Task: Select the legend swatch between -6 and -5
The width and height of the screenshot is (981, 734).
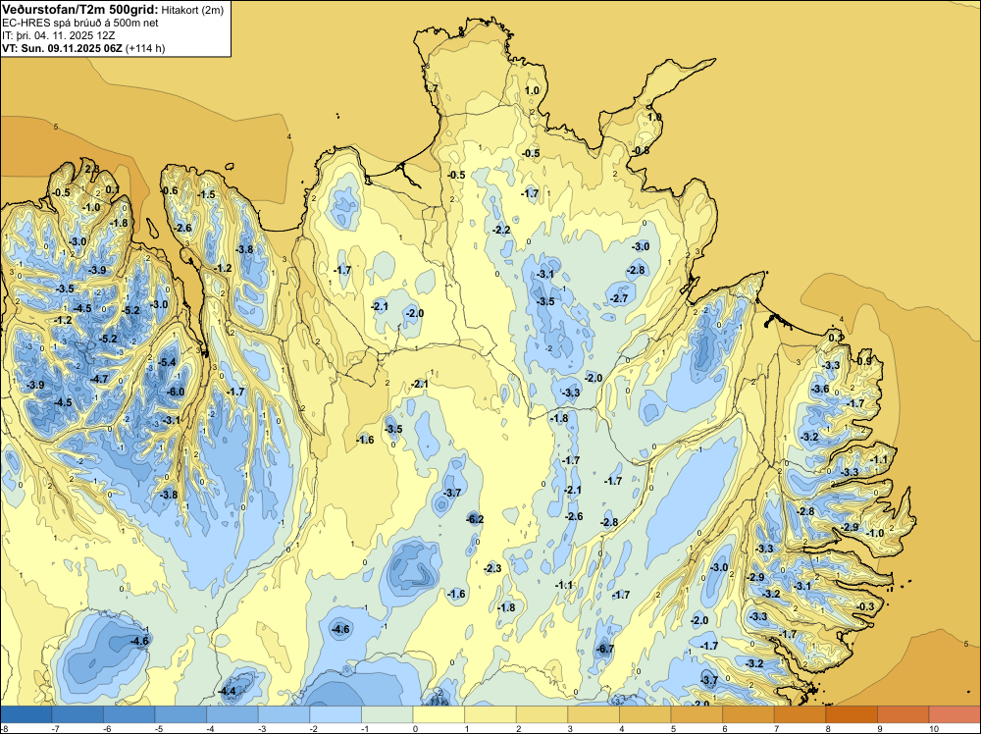Action: (129, 714)
